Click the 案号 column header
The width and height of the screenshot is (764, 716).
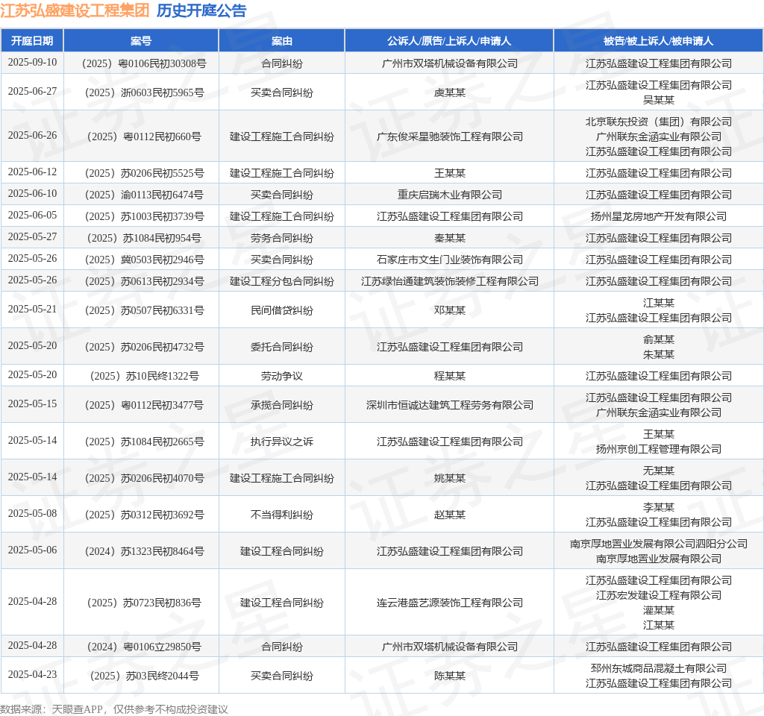pyautogui.click(x=141, y=41)
